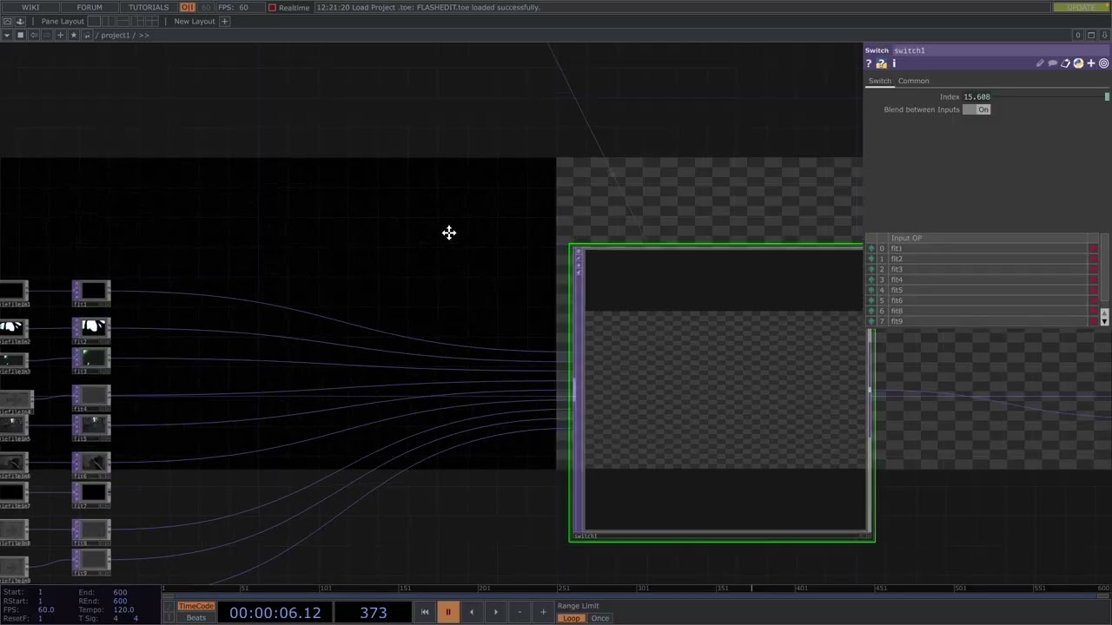Click fit3 row in Input OP list
Viewport: 1112px width, 625px height.
click(982, 269)
